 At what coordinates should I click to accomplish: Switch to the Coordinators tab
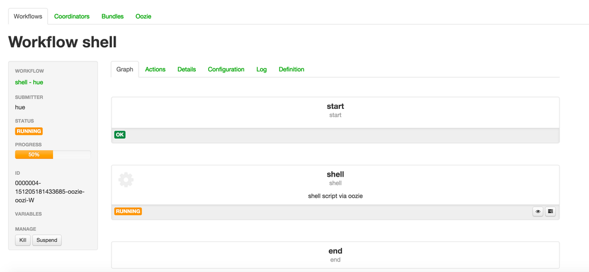[x=72, y=16]
